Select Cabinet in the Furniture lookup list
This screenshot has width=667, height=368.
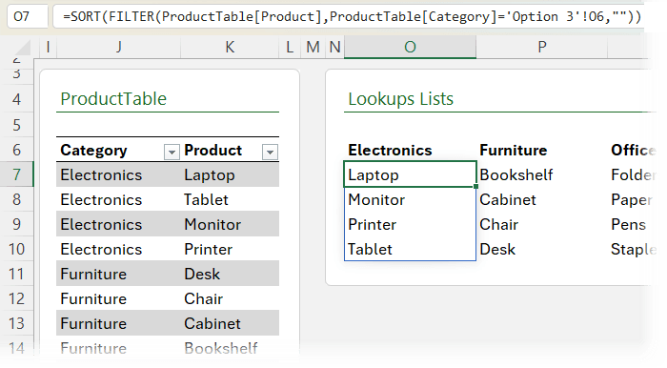click(x=541, y=199)
